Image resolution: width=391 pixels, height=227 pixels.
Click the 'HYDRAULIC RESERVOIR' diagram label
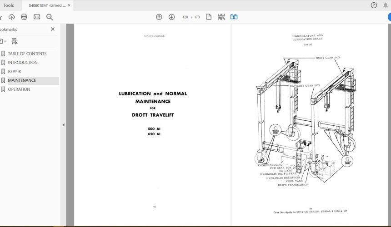click(283, 178)
